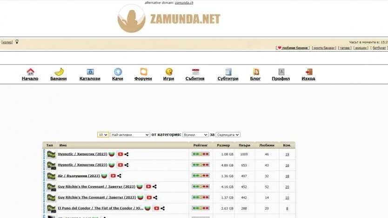Open Air / Въздушния (2023) title link
388x218 pixels.
(79, 176)
